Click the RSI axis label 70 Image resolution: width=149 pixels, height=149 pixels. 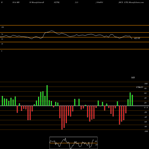point(2,34)
